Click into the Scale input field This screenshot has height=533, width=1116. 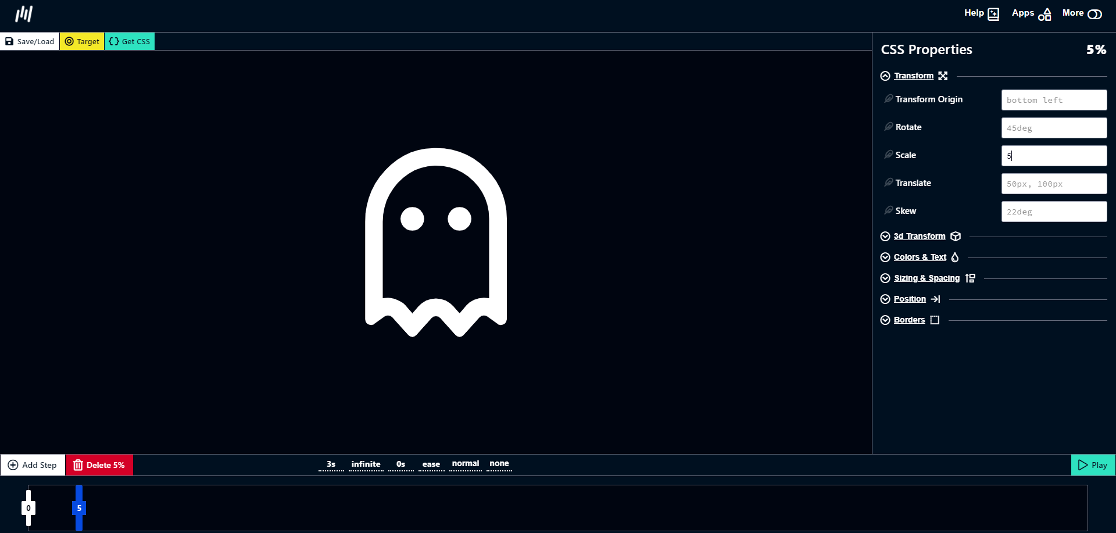[x=1054, y=156]
